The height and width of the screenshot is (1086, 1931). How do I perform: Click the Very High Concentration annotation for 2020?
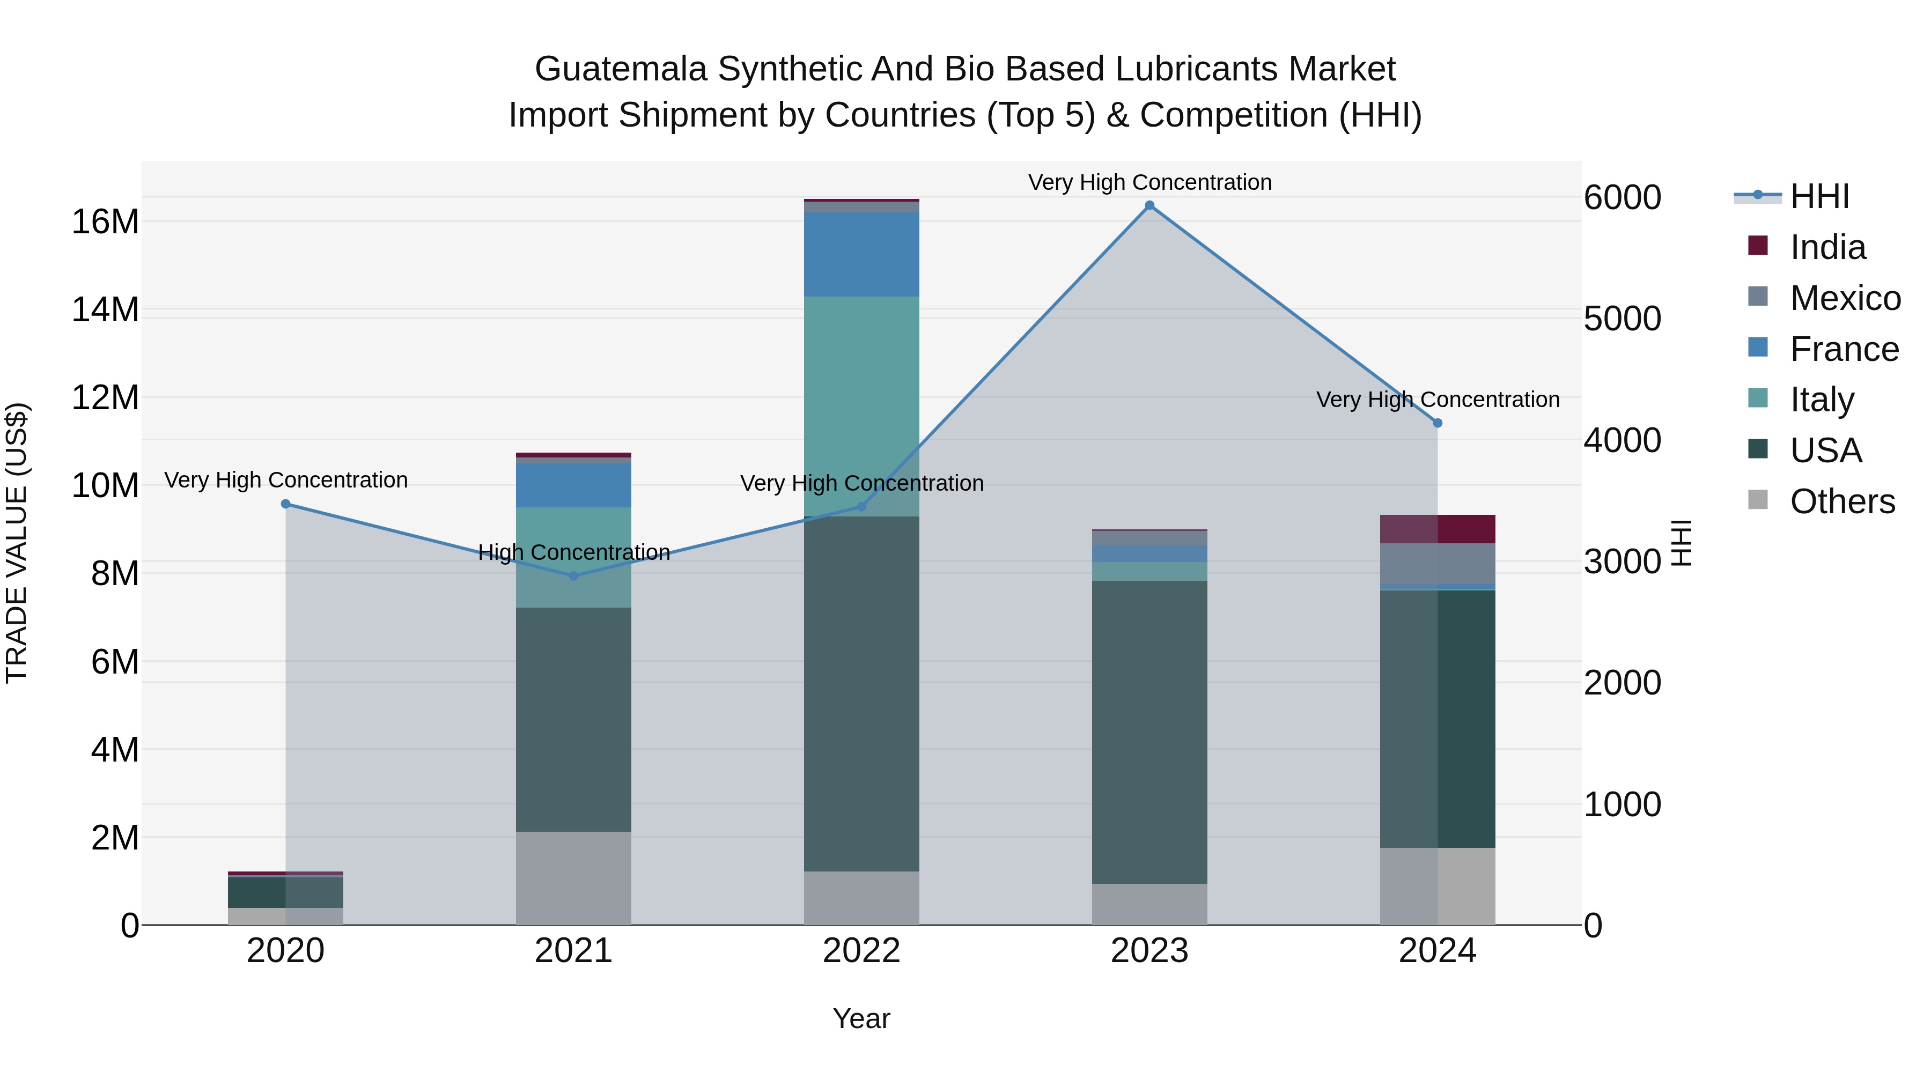tap(285, 479)
